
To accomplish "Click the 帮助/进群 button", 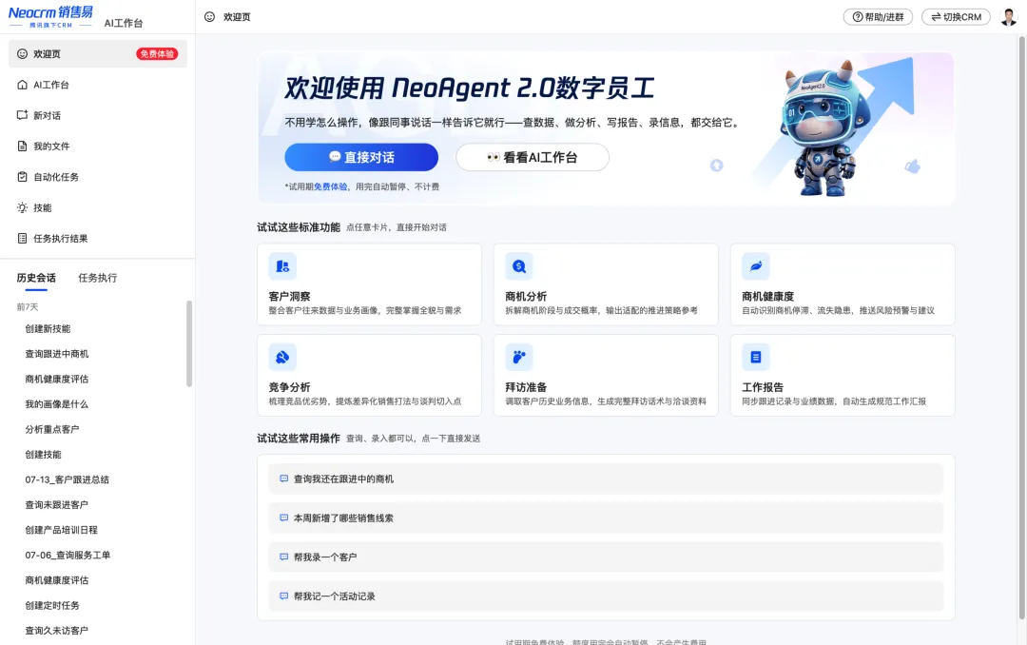I will point(878,17).
